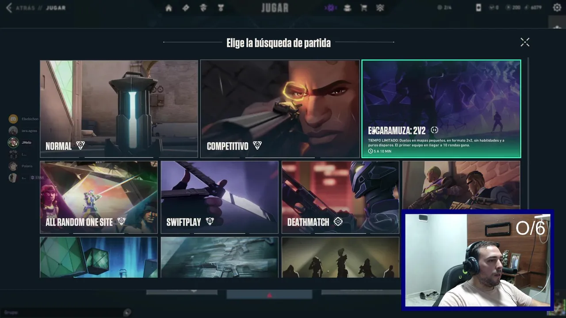
Task: Click the Radianite balance of 6079
Action: click(x=533, y=8)
